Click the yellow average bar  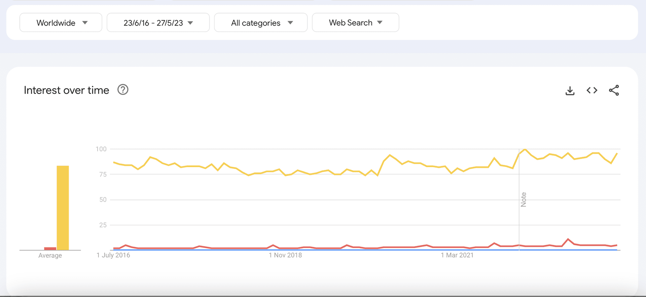[x=63, y=208]
